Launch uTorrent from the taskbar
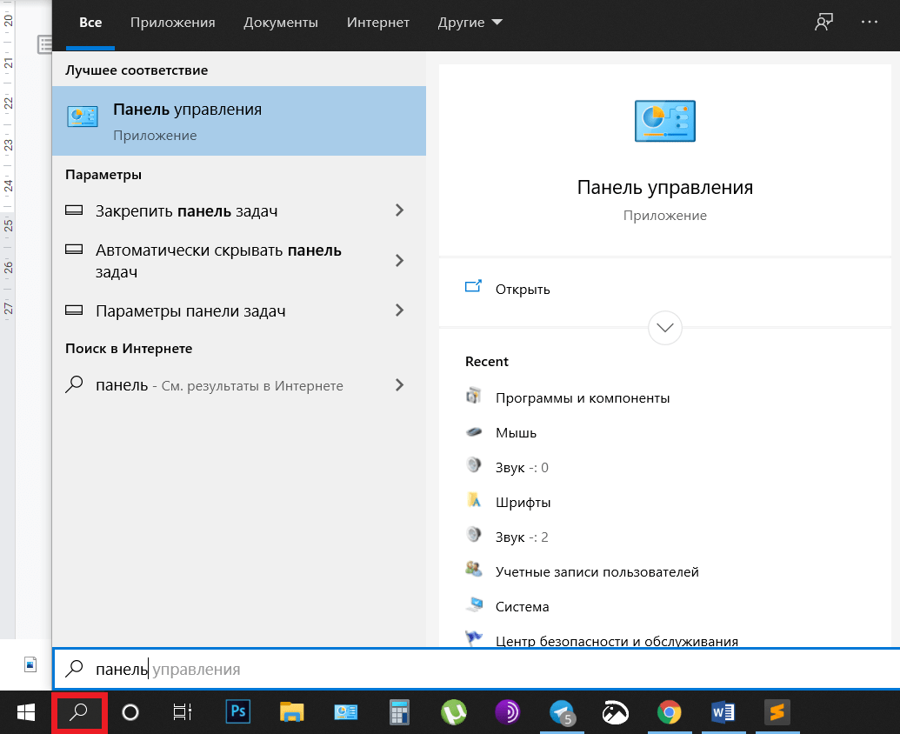 (x=453, y=712)
